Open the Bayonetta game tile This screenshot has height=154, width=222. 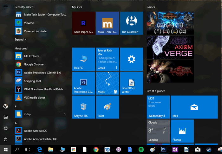click(x=170, y=71)
